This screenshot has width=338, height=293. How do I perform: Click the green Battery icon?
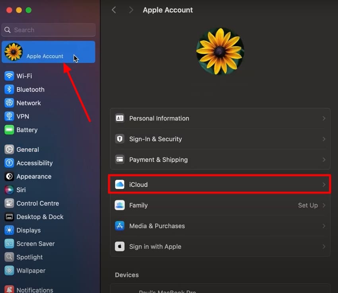pyautogui.click(x=9, y=130)
